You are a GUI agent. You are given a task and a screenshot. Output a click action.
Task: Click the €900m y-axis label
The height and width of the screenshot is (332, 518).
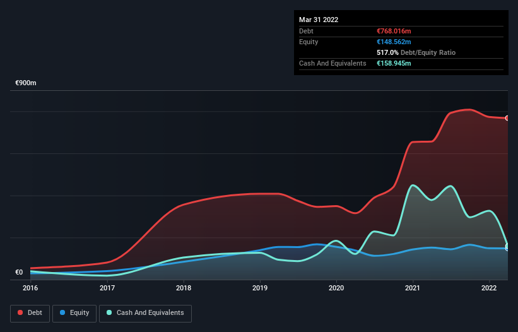26,83
